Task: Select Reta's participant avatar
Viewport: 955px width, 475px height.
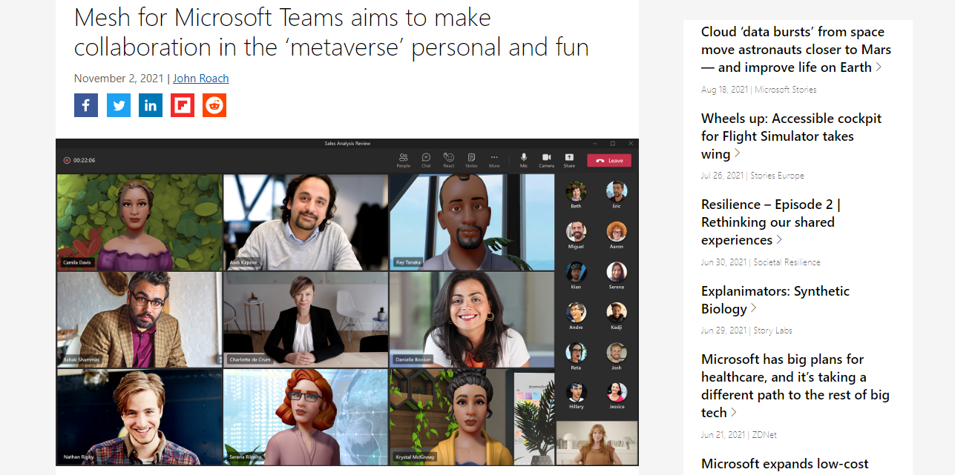Action: tap(576, 352)
